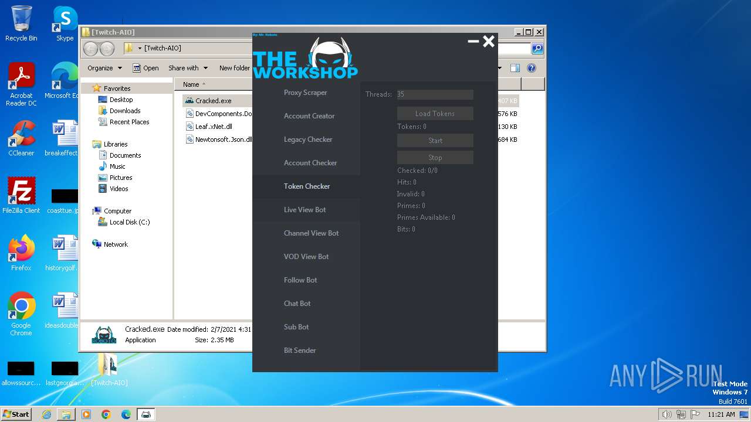This screenshot has height=422, width=751.
Task: Click the Google Chrome desktop icon
Action: click(21, 314)
